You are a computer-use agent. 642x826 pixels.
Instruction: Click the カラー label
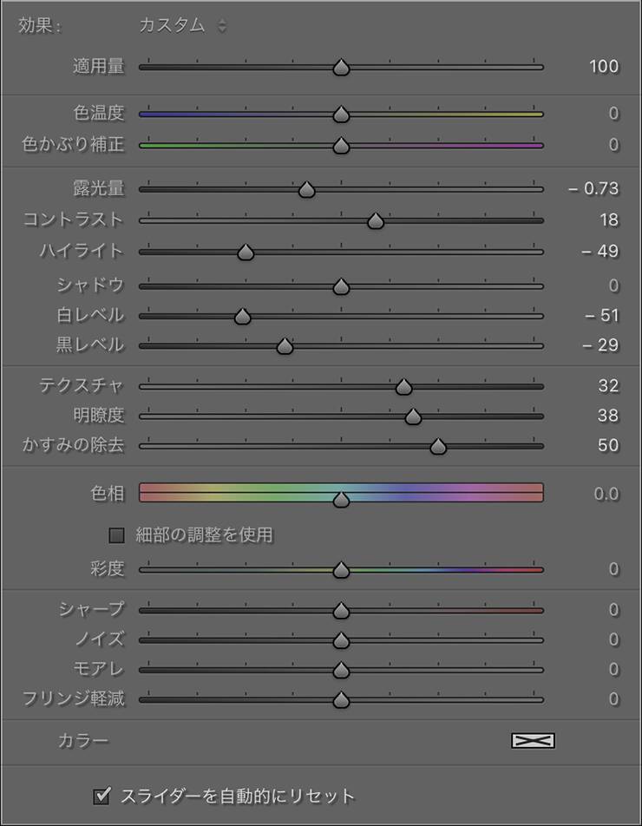tap(83, 740)
